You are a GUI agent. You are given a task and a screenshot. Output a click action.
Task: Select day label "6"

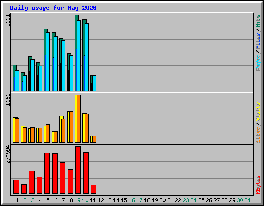pyautogui.click(x=56, y=200)
